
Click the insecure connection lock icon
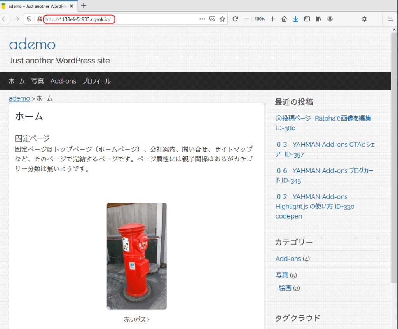39,19
